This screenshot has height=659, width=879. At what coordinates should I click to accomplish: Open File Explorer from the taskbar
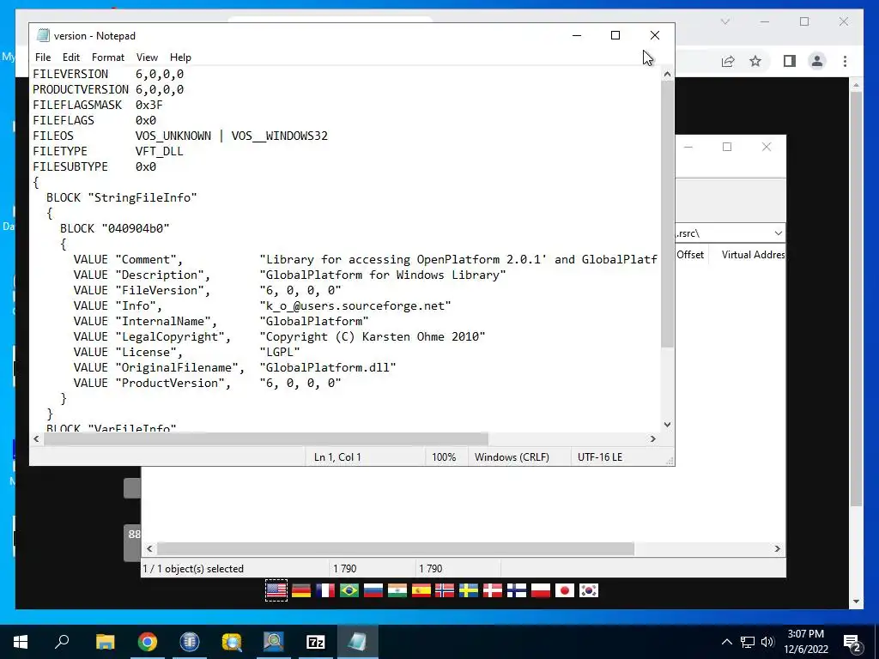click(105, 642)
